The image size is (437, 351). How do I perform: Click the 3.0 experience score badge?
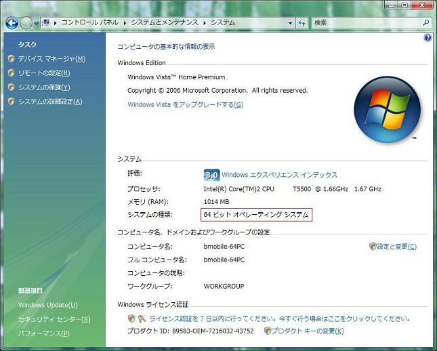(212, 175)
